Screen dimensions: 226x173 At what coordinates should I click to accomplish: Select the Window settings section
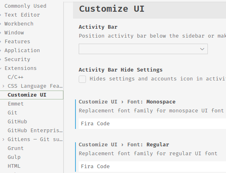14,33
